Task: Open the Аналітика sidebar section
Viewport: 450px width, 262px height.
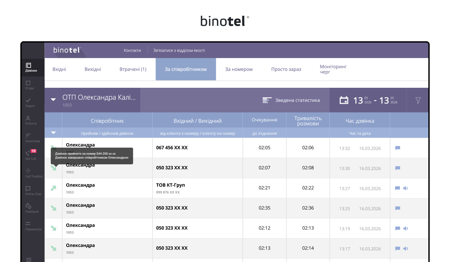Action: (32, 138)
